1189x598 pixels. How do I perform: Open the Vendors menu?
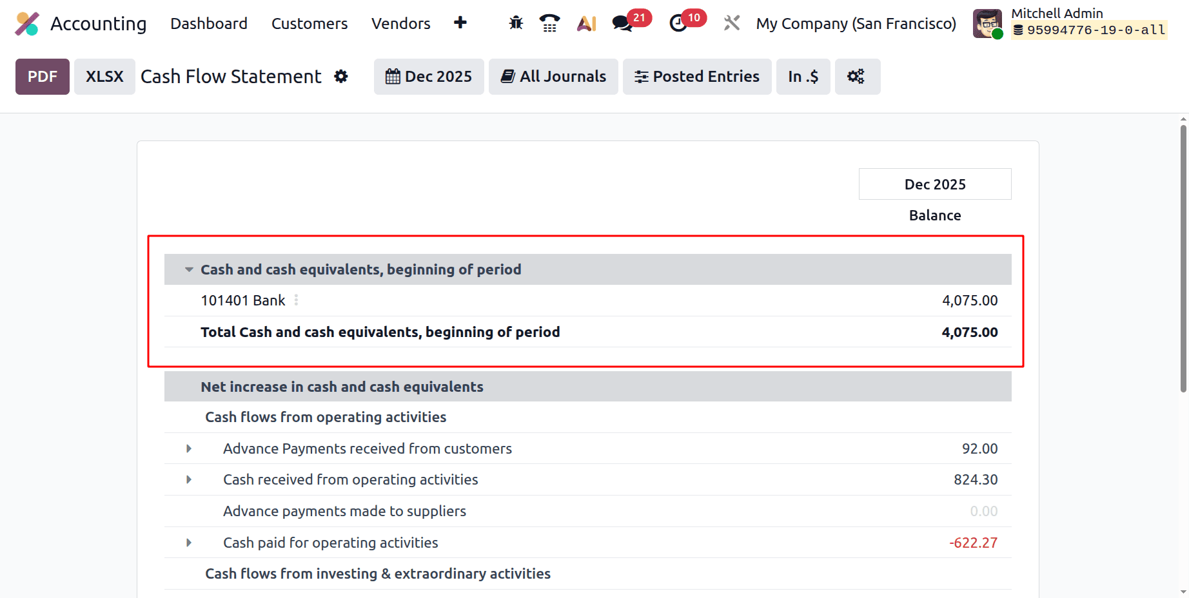coord(400,23)
